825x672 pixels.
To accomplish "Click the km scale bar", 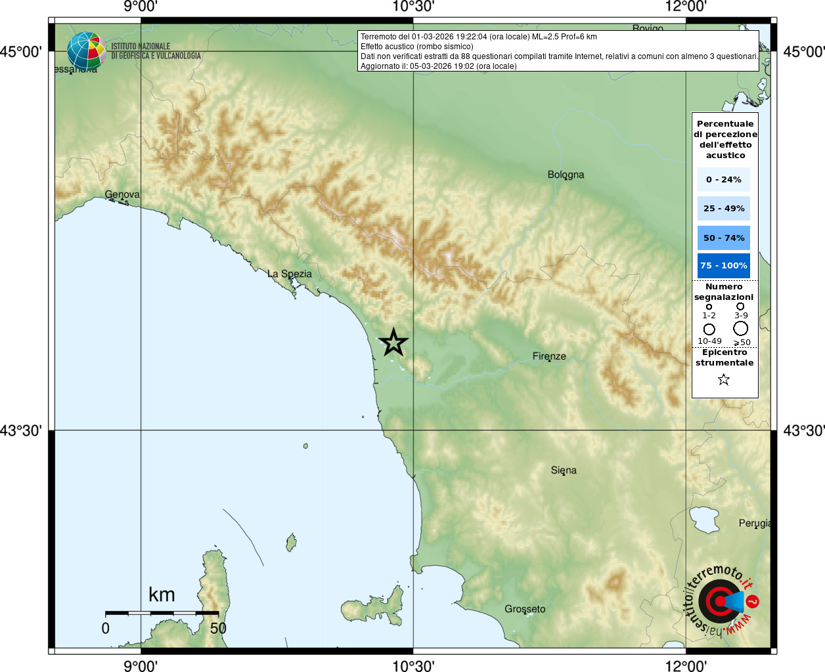I will coord(162,613).
